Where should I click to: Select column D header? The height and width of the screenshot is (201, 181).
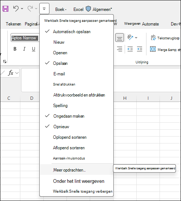coord(32,98)
